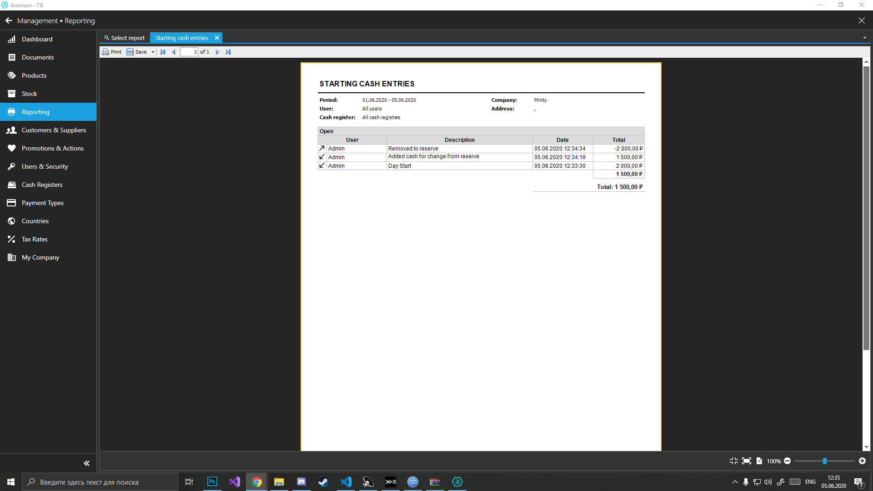Go to the first report page
The width and height of the screenshot is (873, 491).
163,52
